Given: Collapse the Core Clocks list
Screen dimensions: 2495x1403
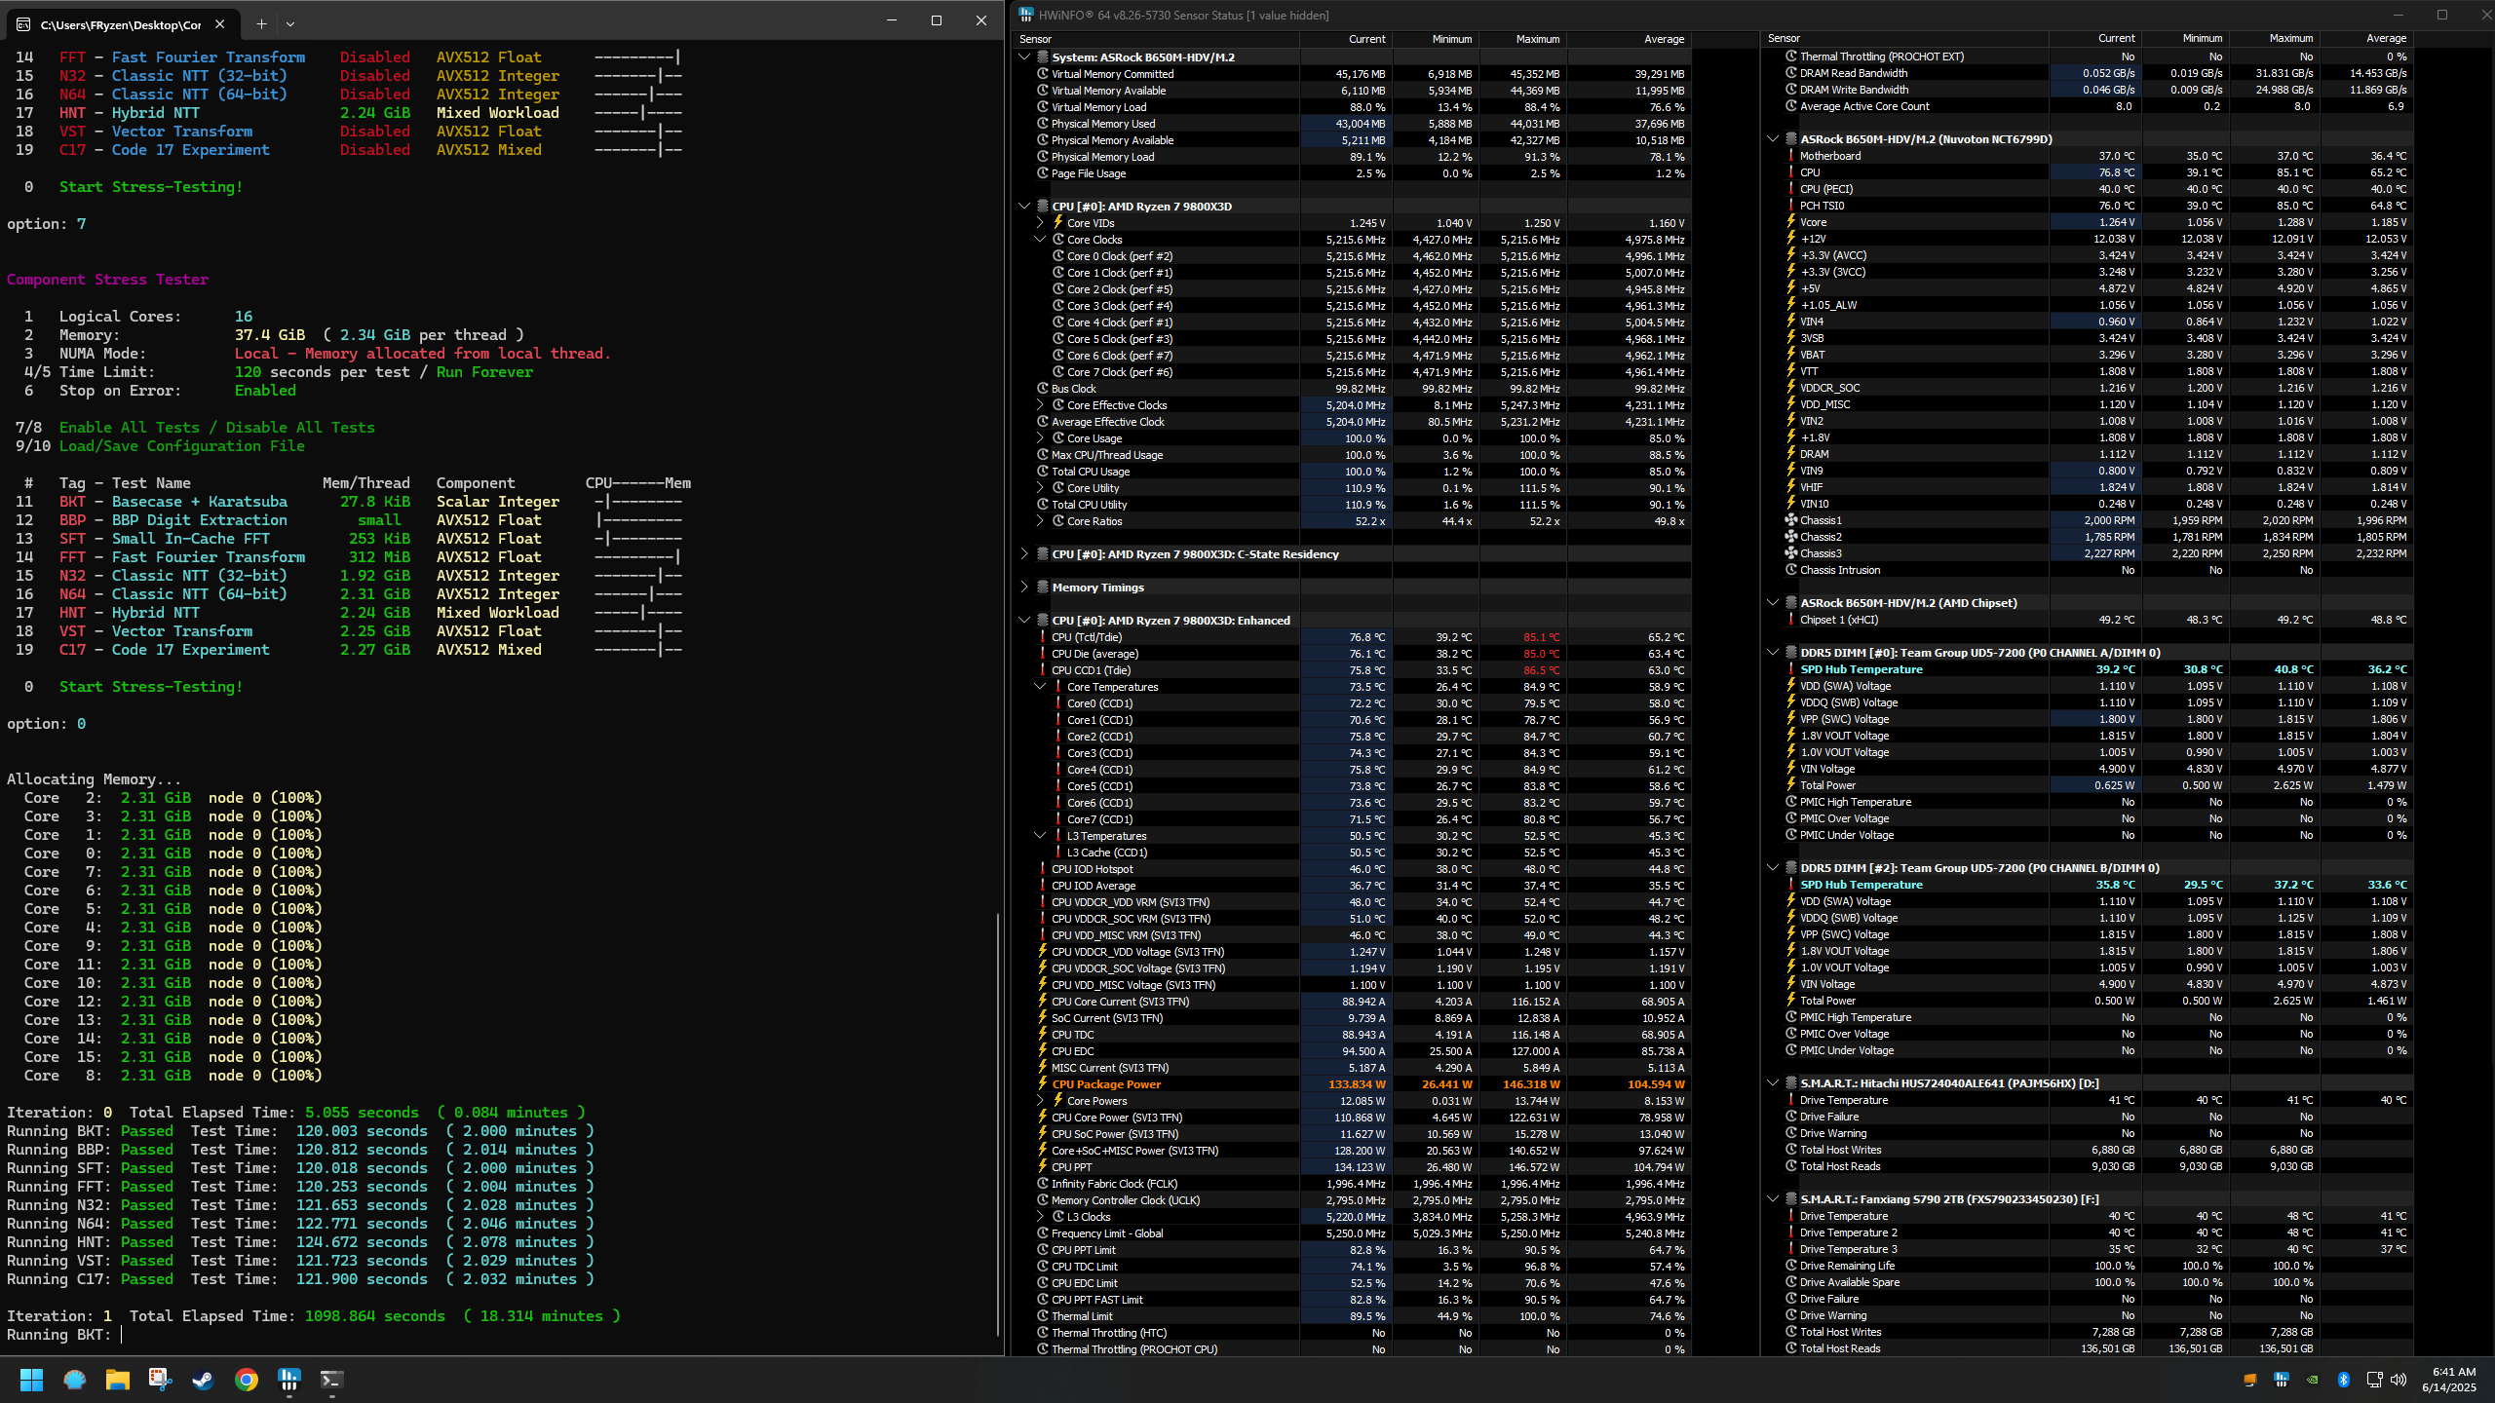Looking at the screenshot, I should click(x=1040, y=240).
